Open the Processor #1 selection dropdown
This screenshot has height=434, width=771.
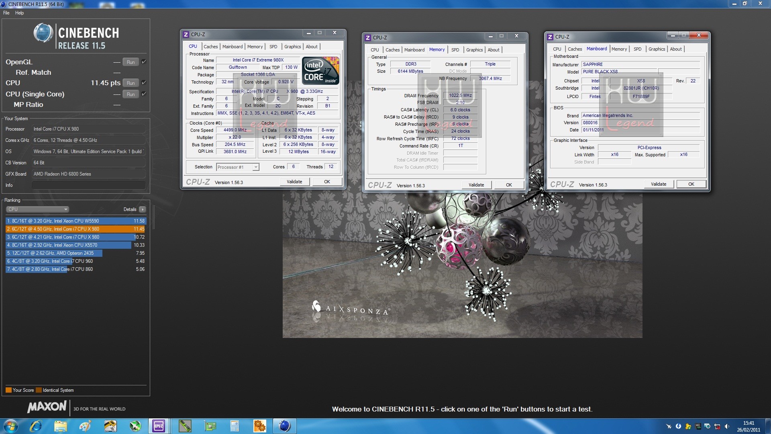coord(238,167)
